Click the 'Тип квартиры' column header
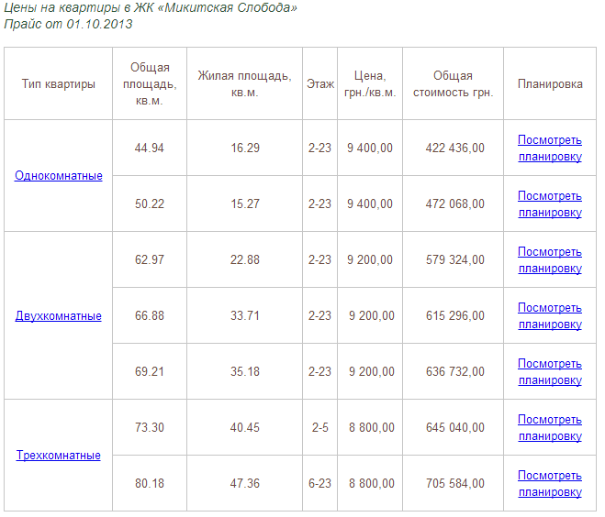The width and height of the screenshot is (605, 517). [58, 84]
